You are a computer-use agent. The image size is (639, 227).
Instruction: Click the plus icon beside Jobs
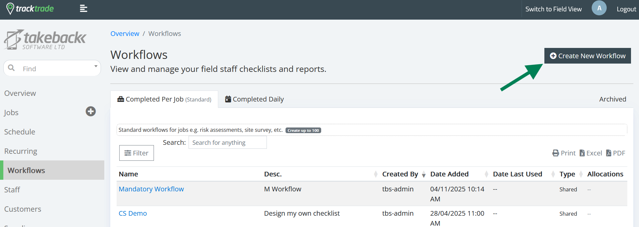[x=91, y=112]
